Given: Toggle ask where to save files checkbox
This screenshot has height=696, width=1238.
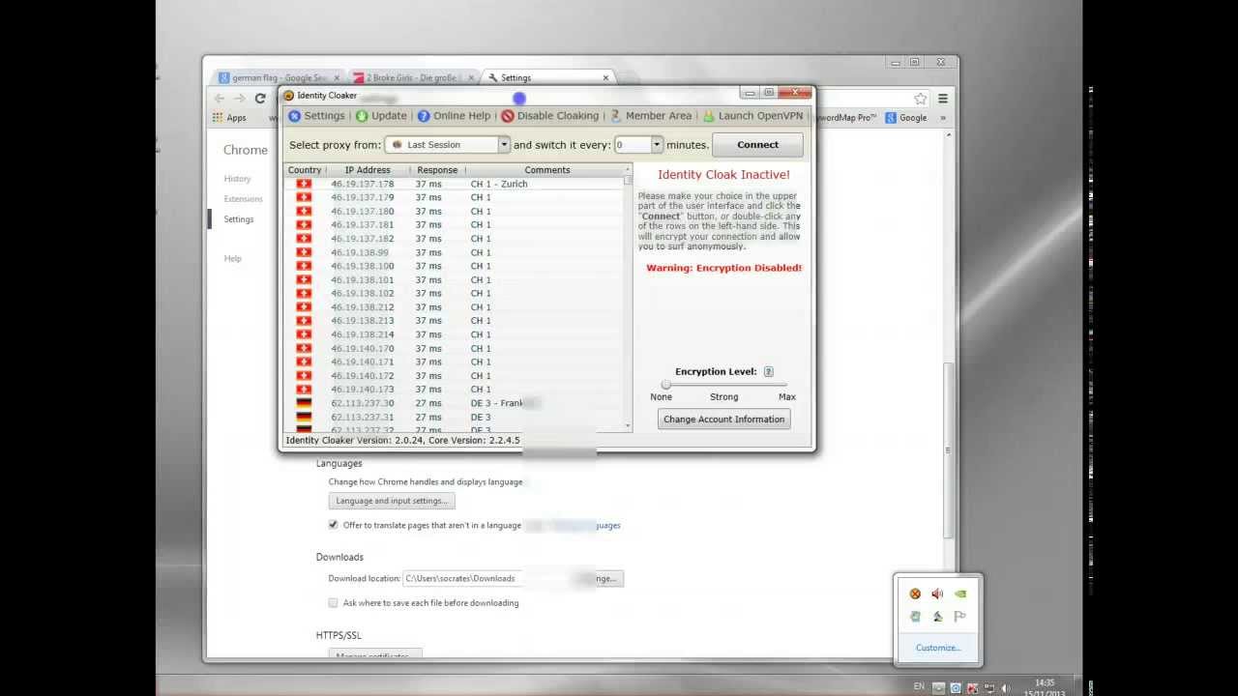Looking at the screenshot, I should pos(333,602).
